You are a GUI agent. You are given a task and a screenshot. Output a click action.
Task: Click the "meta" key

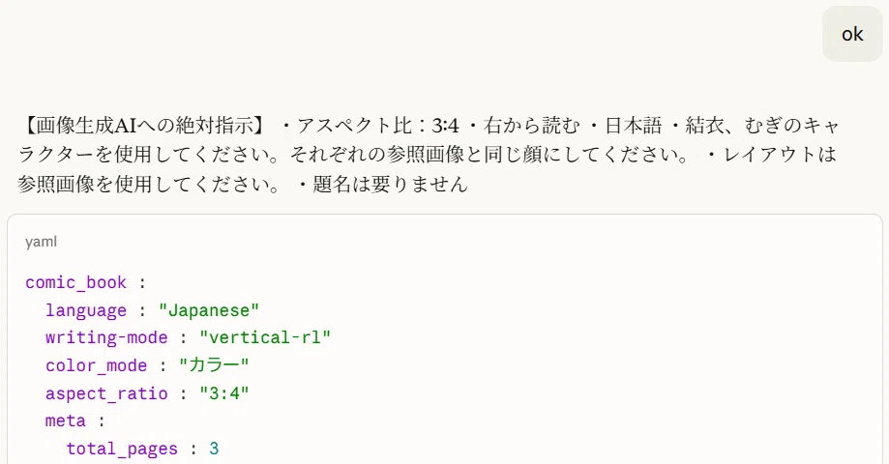66,420
